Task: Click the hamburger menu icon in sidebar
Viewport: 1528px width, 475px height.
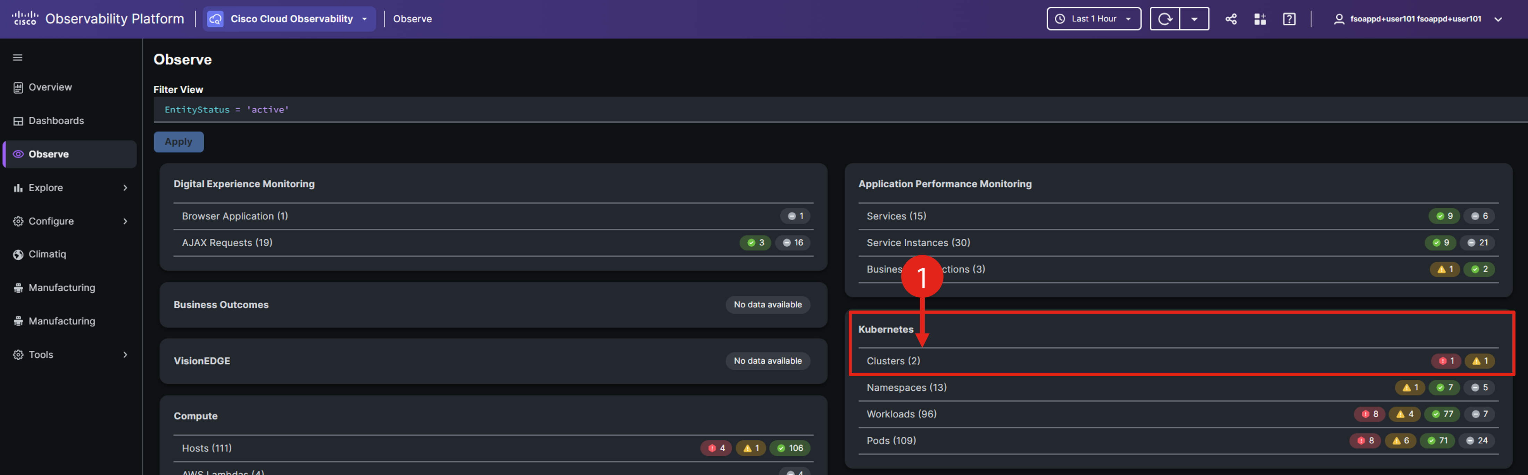Action: [x=18, y=58]
